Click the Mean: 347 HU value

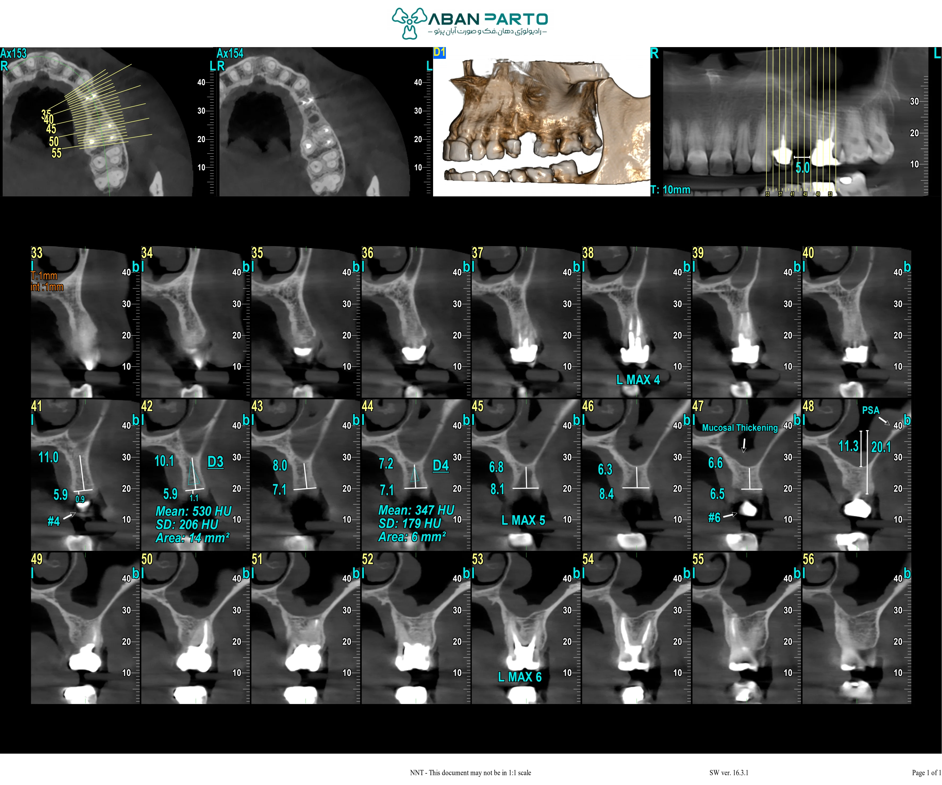416,510
